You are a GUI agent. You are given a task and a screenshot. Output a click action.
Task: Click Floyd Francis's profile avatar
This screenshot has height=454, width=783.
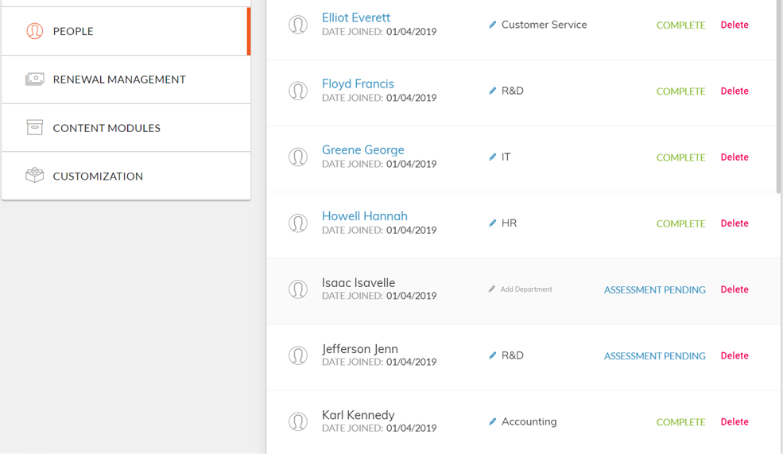298,91
